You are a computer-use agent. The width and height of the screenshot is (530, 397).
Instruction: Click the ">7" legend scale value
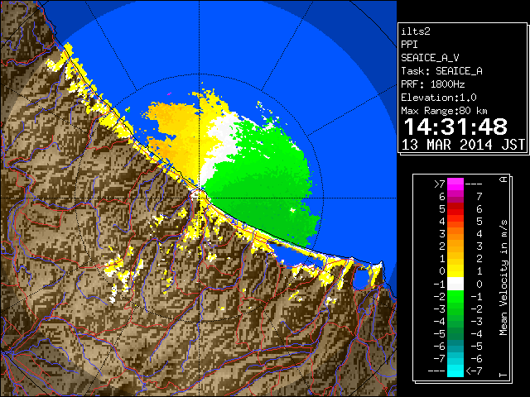pyautogui.click(x=440, y=184)
